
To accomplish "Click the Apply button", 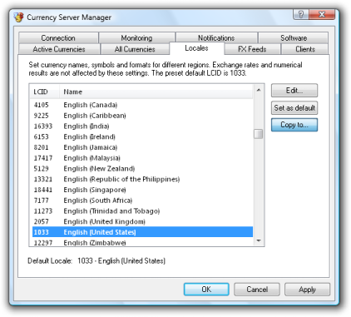I will point(307,290).
